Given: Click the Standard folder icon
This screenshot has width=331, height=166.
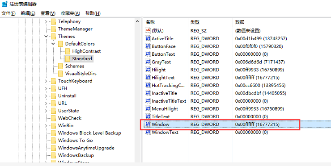Looking at the screenshot, I should coord(68,58).
